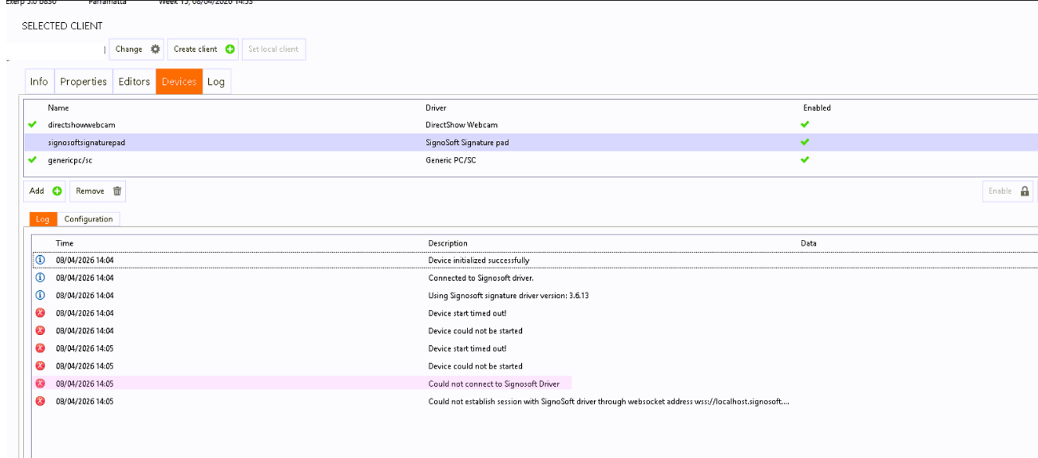Click the red error icon for Could not connect entry
The width and height of the screenshot is (1038, 458).
[40, 383]
